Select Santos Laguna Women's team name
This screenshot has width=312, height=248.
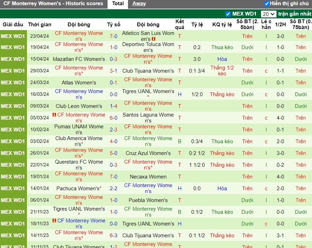coord(148,118)
